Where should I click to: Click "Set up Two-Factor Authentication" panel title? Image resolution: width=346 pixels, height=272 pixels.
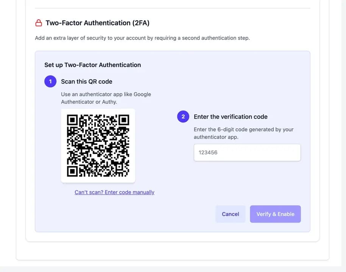pos(93,65)
